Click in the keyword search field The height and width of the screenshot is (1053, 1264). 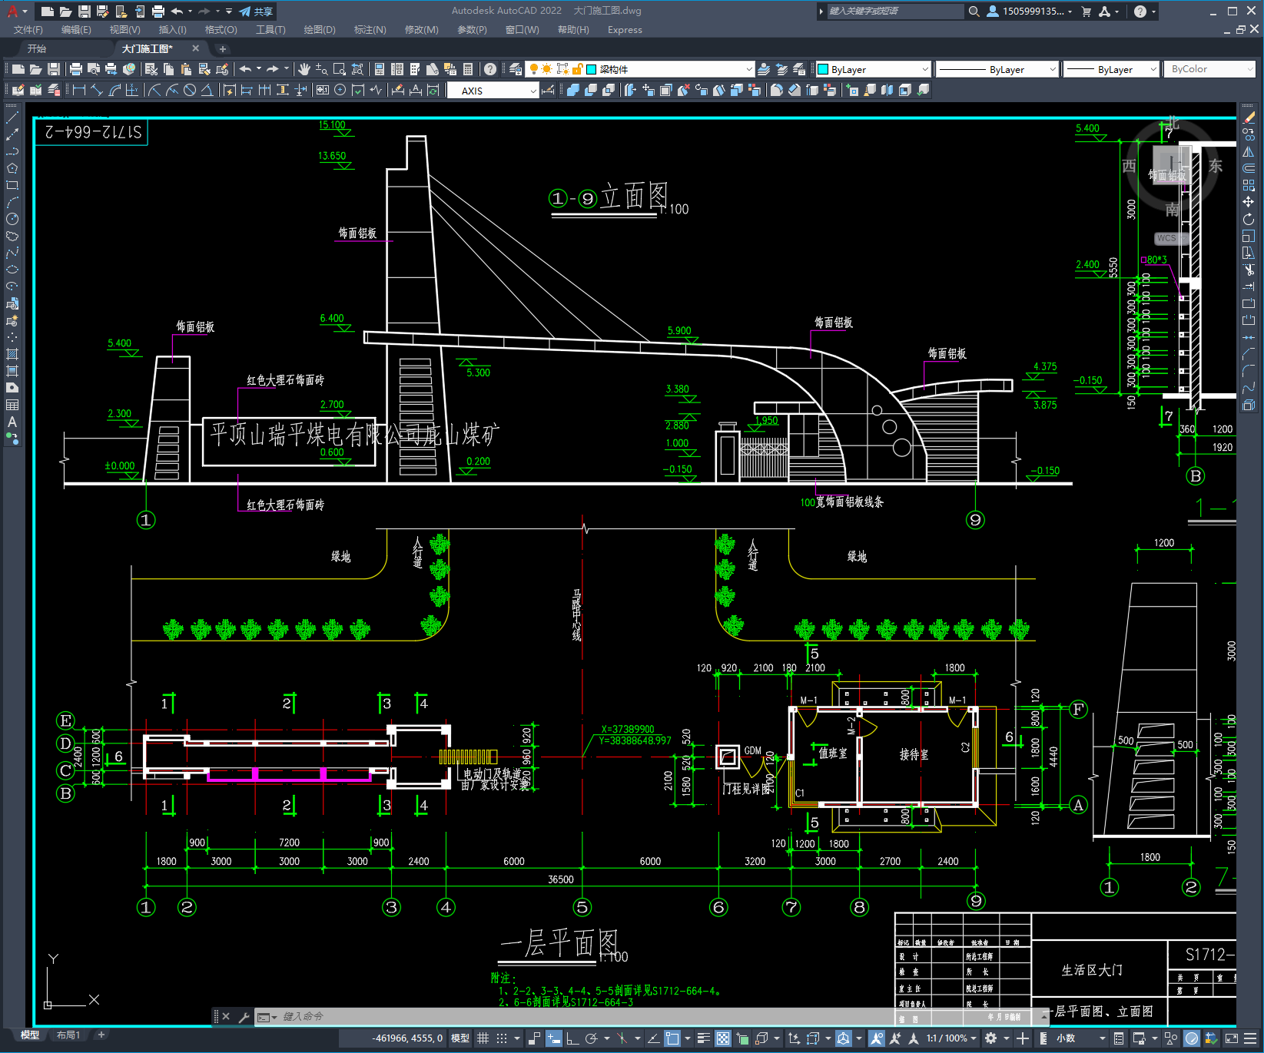(x=894, y=11)
